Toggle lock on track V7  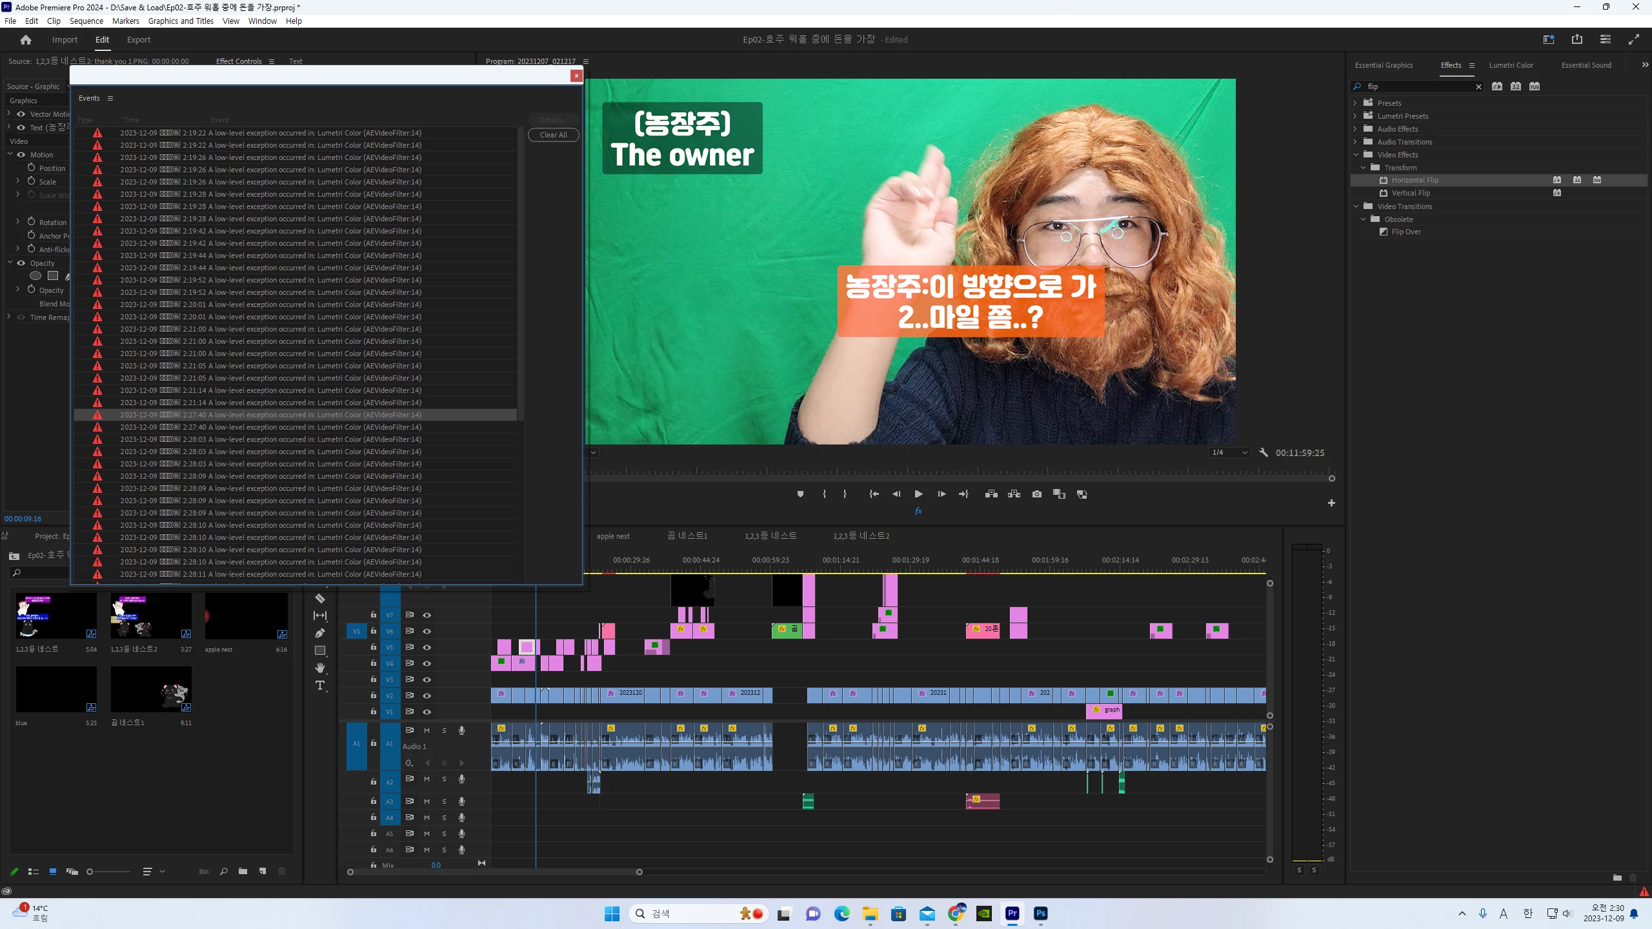(x=373, y=615)
